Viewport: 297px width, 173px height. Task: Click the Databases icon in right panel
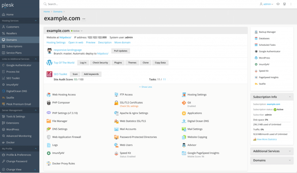point(256,38)
